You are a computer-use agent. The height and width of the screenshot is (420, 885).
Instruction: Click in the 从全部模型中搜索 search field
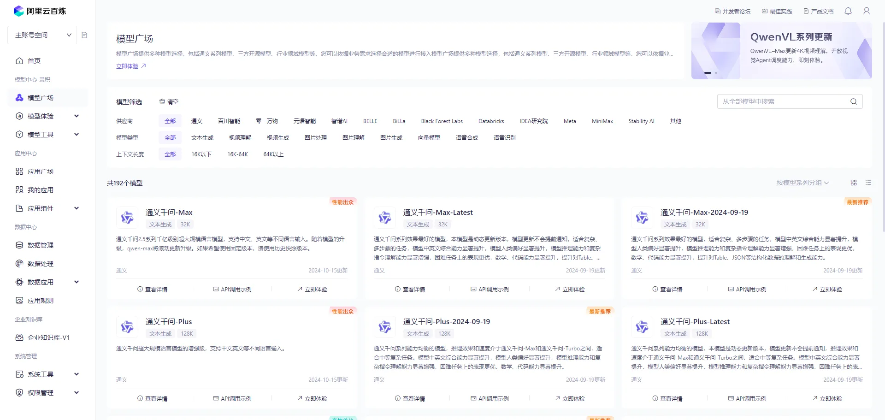pyautogui.click(x=790, y=101)
